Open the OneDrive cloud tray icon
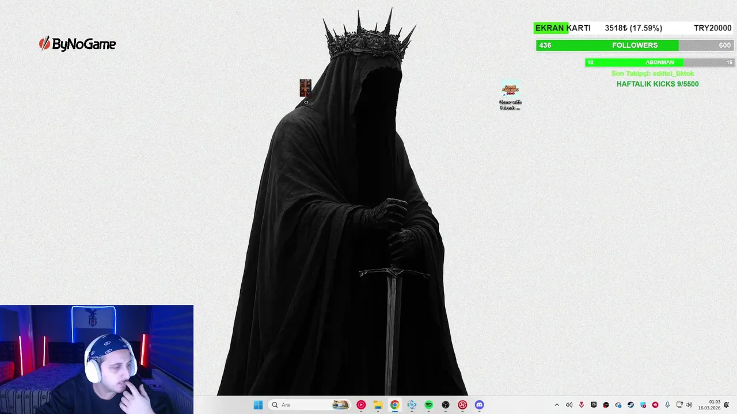Viewport: 737px width, 414px height. (618, 405)
